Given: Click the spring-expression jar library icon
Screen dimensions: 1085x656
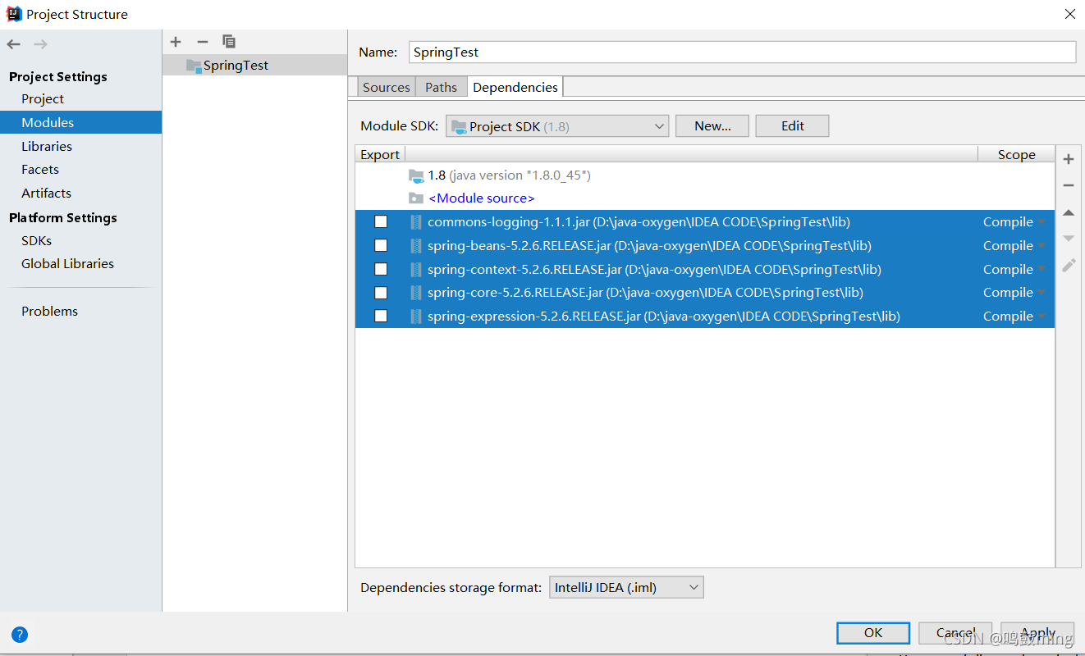Looking at the screenshot, I should [x=416, y=317].
